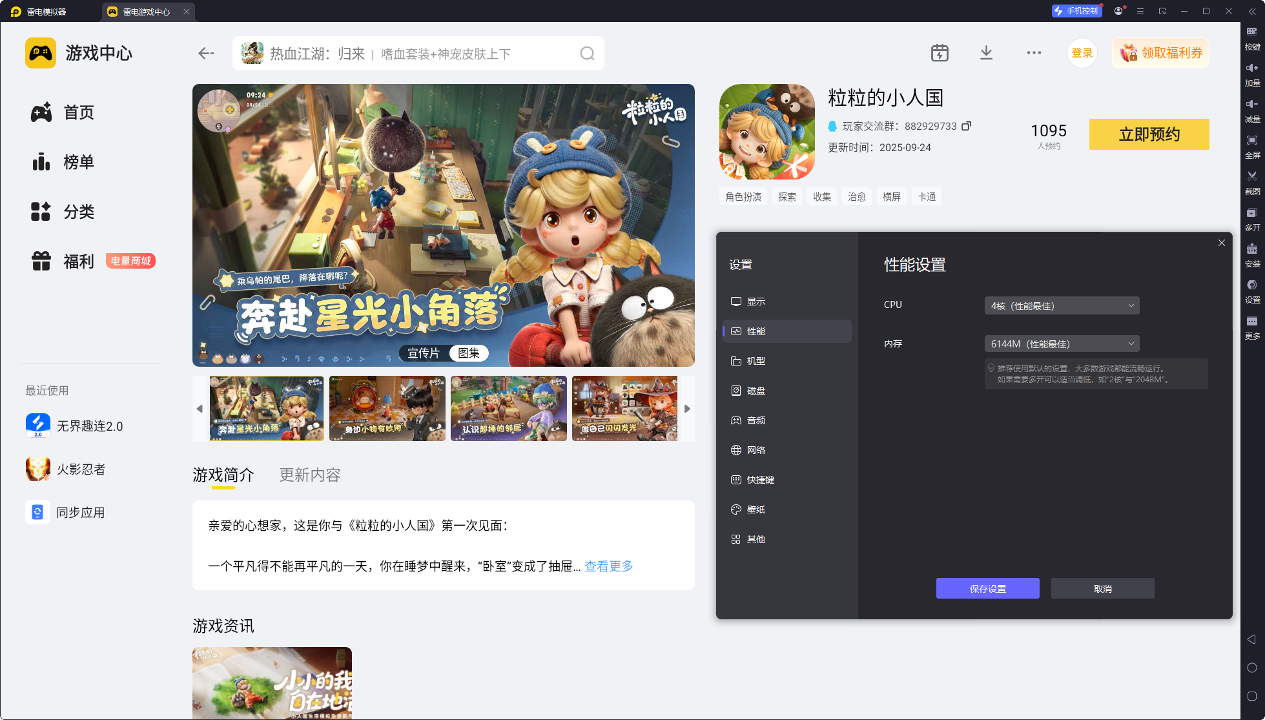Click the screenshot scissors icon

click(1252, 176)
